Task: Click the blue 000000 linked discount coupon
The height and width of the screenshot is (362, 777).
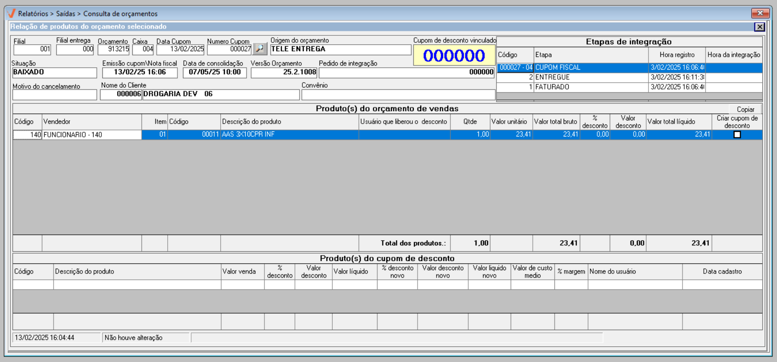Action: click(454, 56)
